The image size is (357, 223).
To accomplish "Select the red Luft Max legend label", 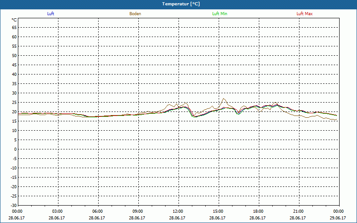I will (304, 14).
